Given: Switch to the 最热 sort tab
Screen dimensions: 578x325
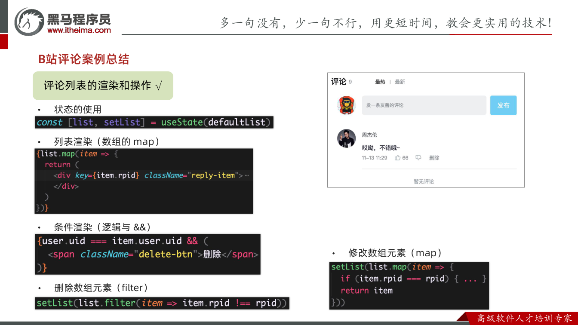Looking at the screenshot, I should pyautogui.click(x=380, y=82).
